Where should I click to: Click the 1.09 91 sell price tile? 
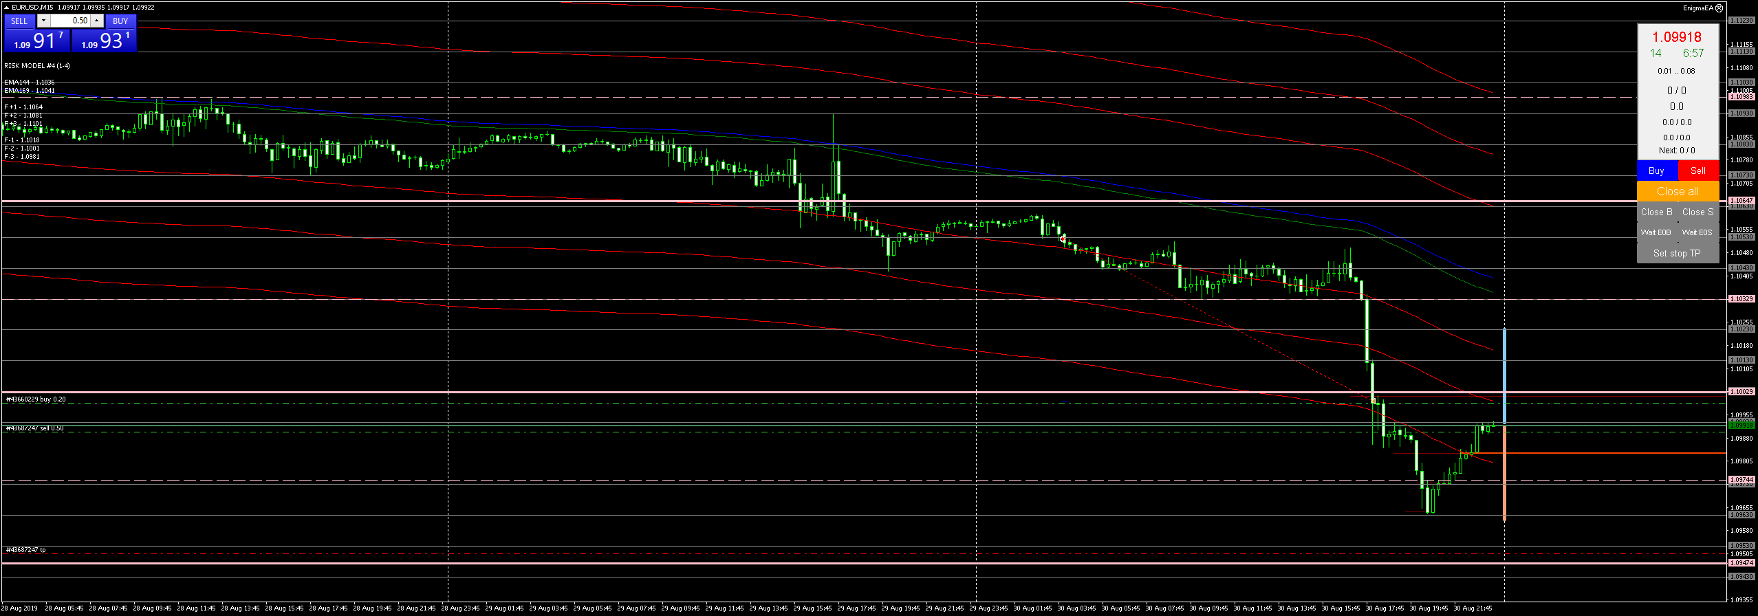click(x=36, y=40)
